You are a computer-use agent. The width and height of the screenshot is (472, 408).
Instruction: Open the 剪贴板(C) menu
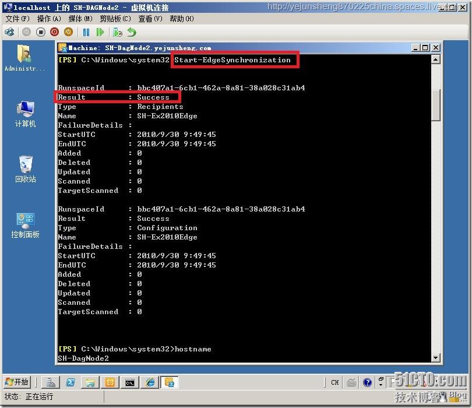115,19
